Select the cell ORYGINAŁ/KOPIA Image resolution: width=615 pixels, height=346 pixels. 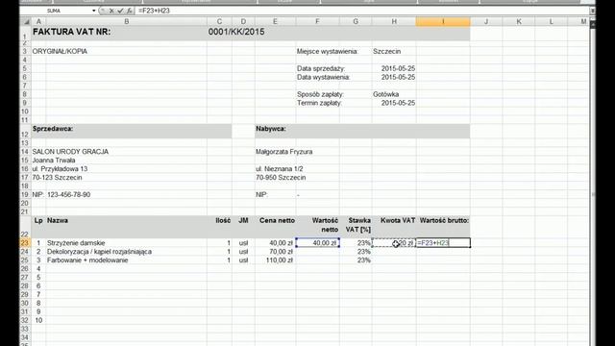(60, 51)
